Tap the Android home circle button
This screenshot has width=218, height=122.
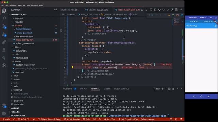click(201, 96)
